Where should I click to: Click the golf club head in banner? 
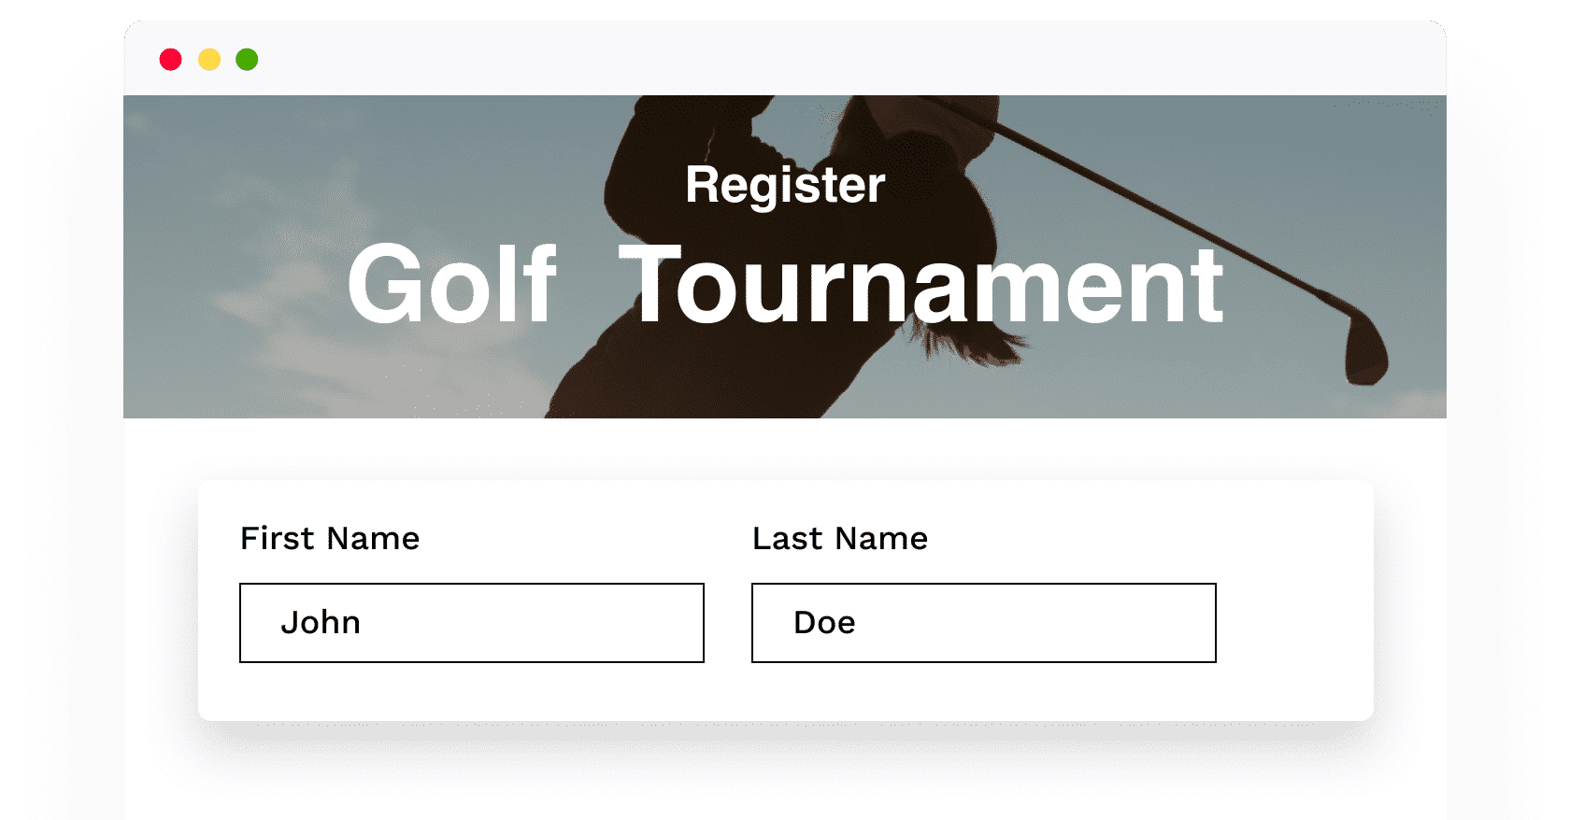[1365, 346]
